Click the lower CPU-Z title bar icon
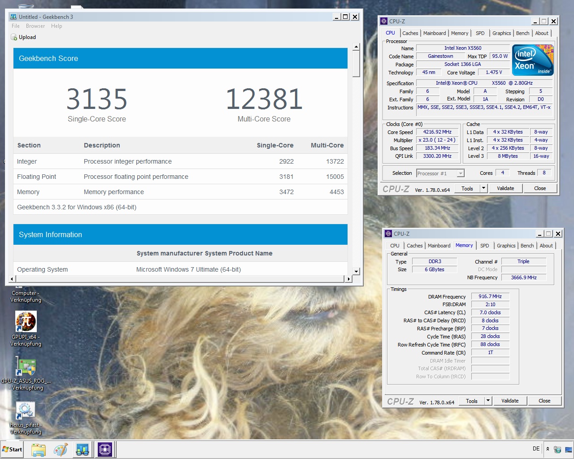574x459 pixels. click(x=388, y=234)
